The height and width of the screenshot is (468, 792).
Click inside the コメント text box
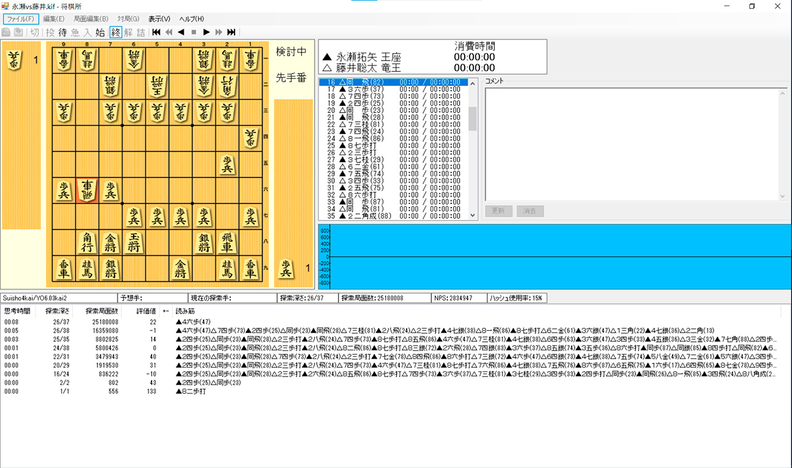point(631,143)
